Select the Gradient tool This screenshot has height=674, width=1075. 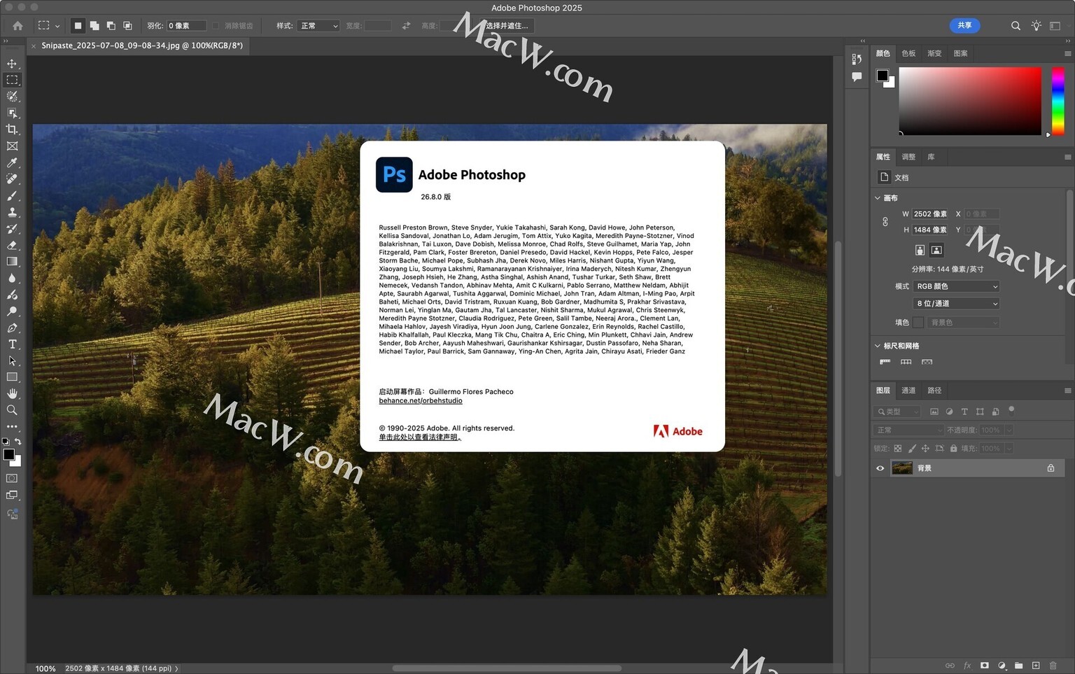point(12,262)
